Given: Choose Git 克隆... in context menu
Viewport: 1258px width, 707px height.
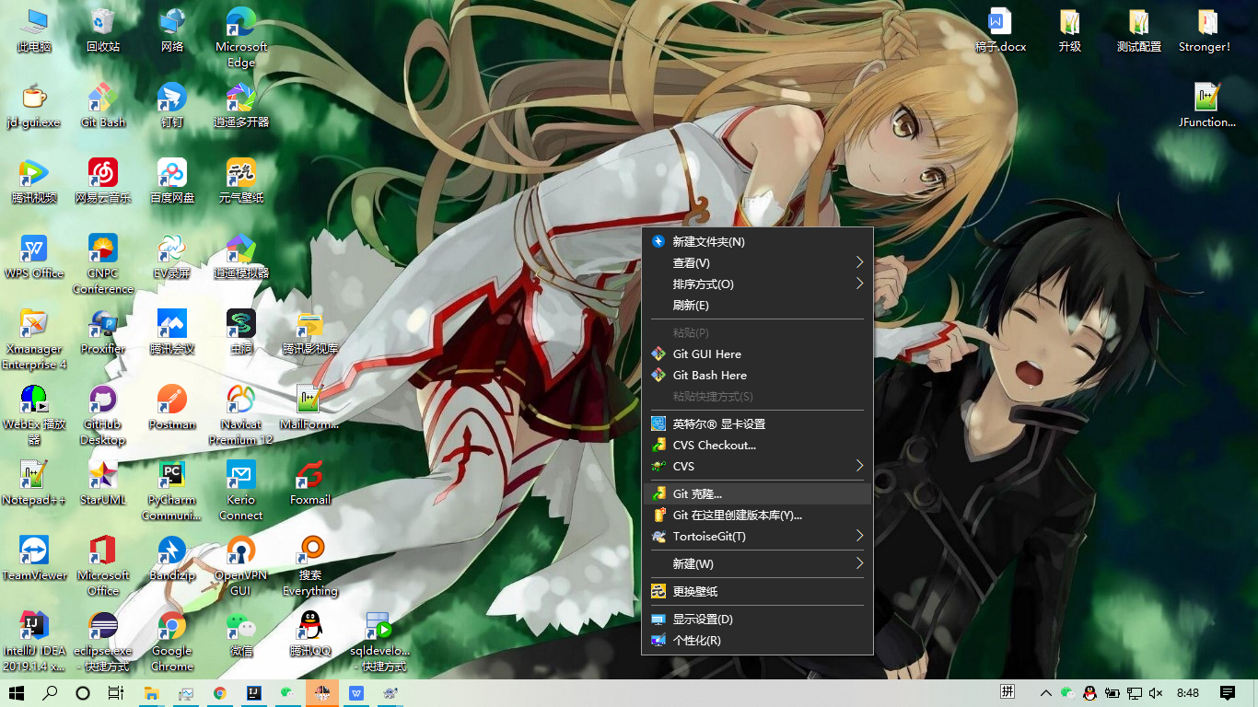Looking at the screenshot, I should pos(757,493).
